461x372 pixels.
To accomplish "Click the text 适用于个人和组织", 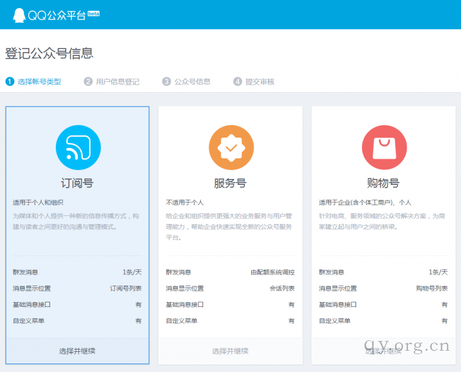I will (38, 203).
